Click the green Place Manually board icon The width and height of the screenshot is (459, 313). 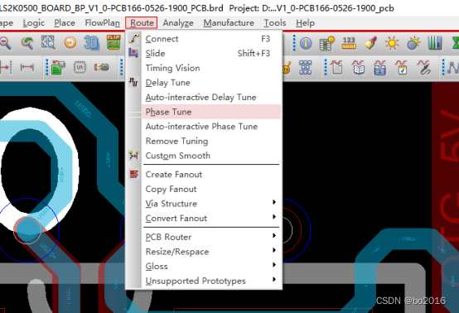point(58,68)
